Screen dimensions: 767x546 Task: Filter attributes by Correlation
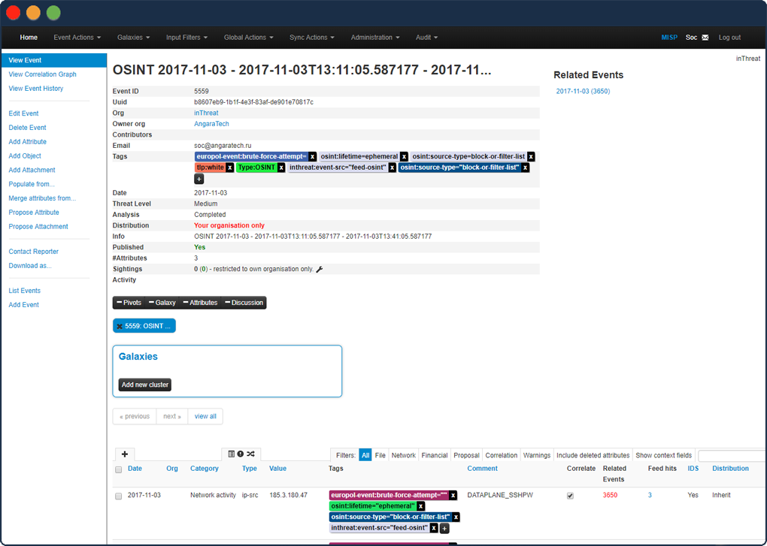coord(501,456)
